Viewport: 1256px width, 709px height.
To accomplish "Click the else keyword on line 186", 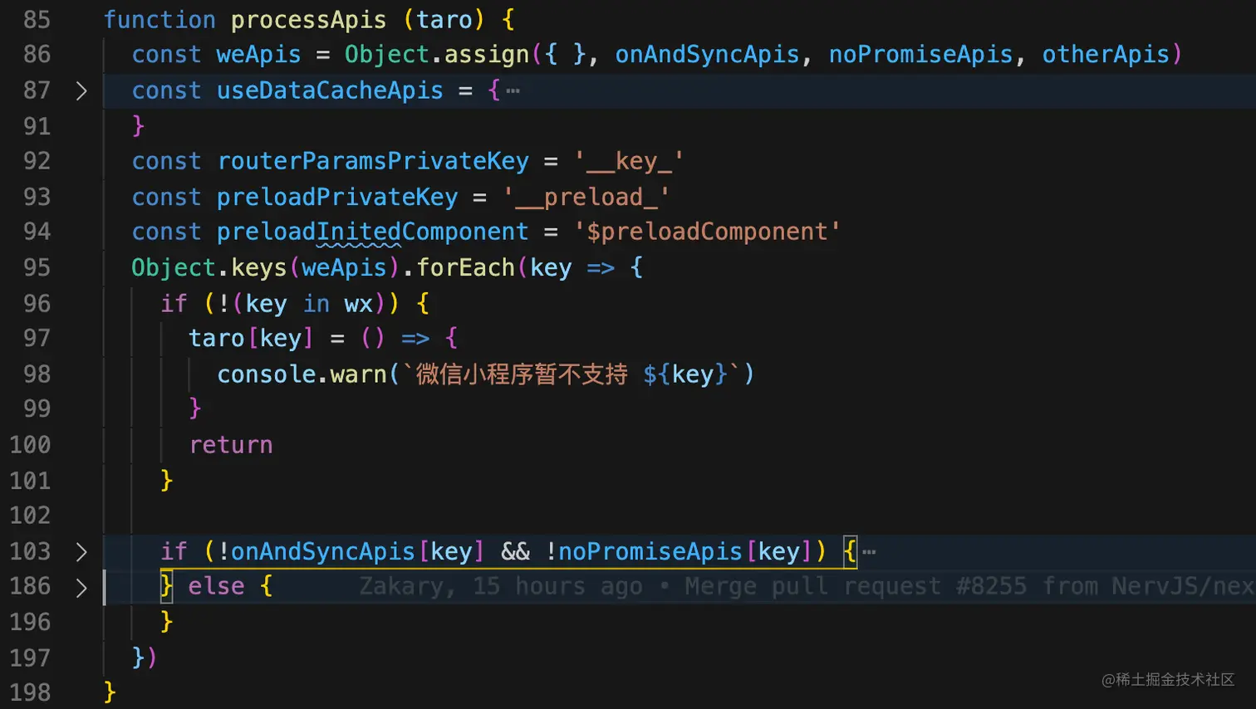I will pos(216,587).
